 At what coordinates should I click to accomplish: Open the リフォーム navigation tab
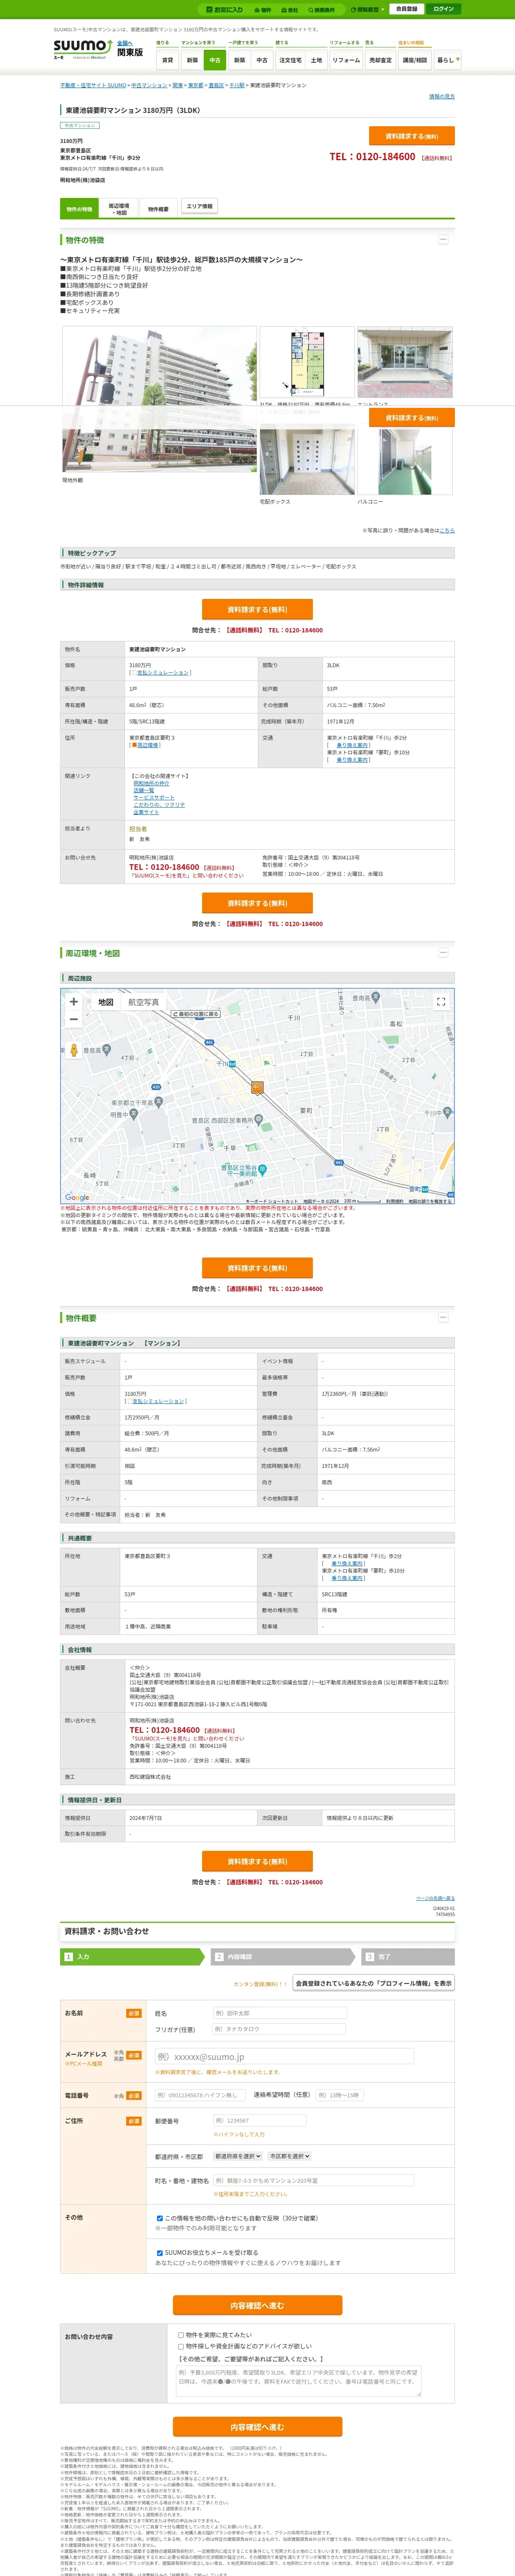tap(346, 60)
